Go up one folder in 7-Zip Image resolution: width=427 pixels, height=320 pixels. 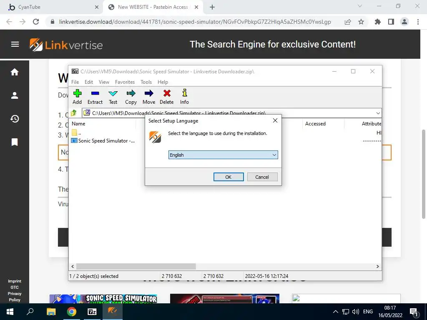(x=74, y=112)
